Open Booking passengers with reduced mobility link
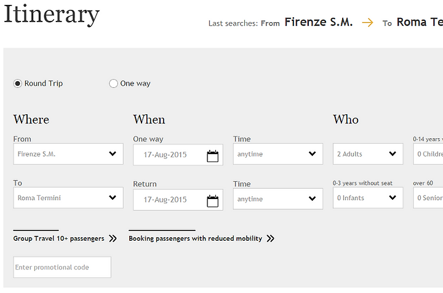Viewport: 443px width, 293px height. [x=195, y=238]
